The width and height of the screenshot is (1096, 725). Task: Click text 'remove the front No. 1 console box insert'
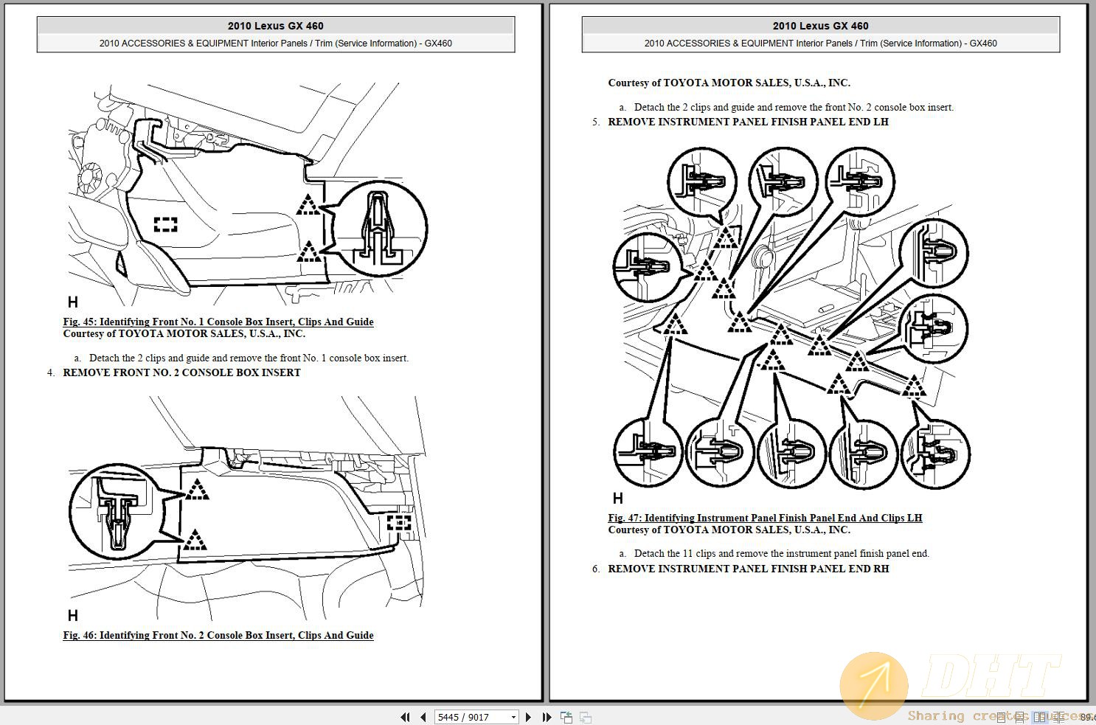pos(319,358)
